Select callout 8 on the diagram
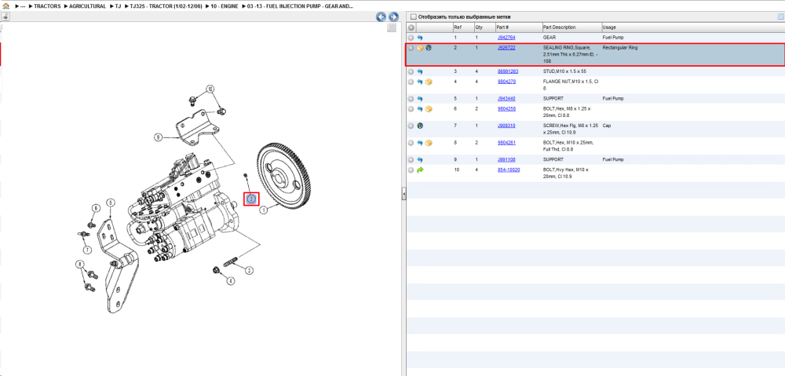Viewport: 785px width, 376px height. coord(79,264)
